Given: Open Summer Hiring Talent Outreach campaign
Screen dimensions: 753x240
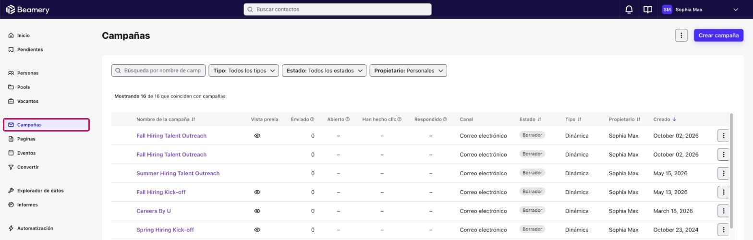Looking at the screenshot, I should (x=178, y=173).
